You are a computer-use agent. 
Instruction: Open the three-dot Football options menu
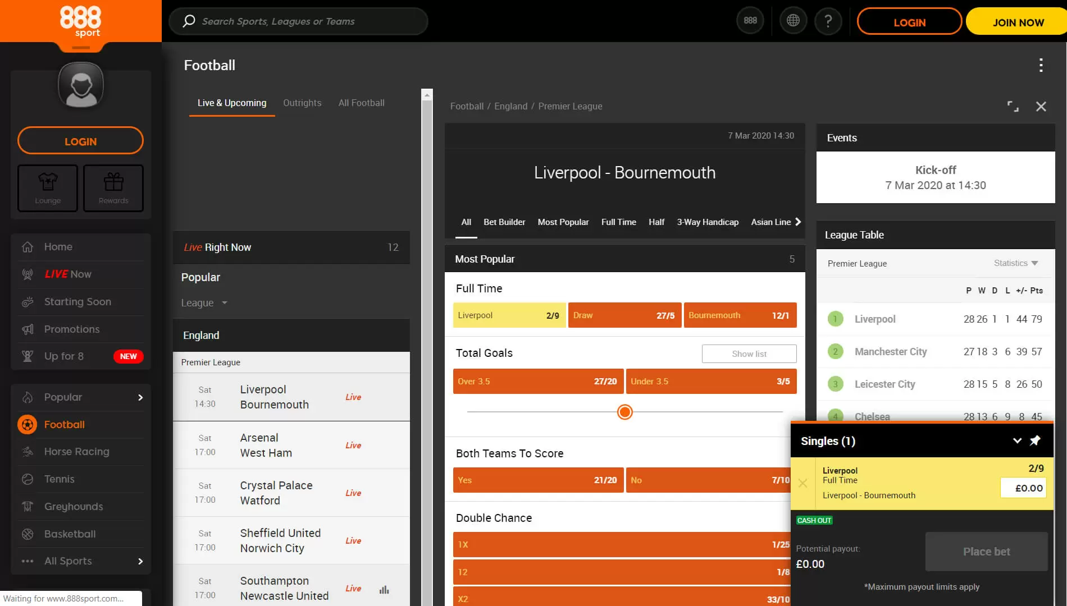click(1041, 65)
